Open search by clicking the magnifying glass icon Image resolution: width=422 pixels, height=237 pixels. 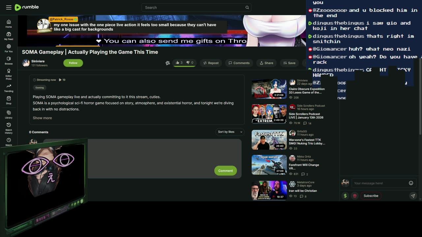pos(247,7)
